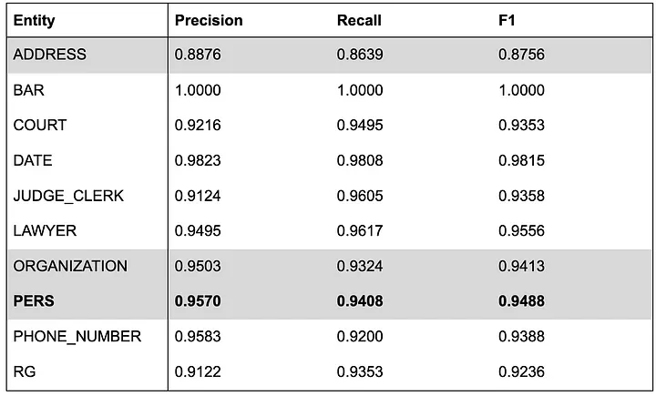Select PHONE_NUMBER recall value 0.9200

360,337
